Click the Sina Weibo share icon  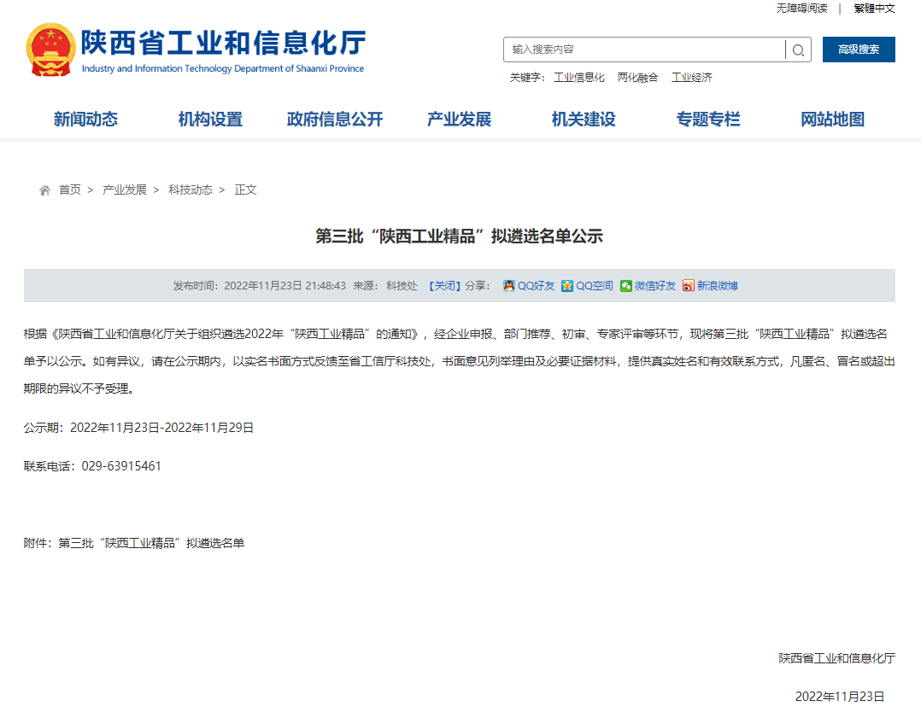point(689,286)
